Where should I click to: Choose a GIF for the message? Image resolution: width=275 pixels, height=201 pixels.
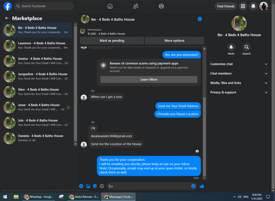(102, 186)
